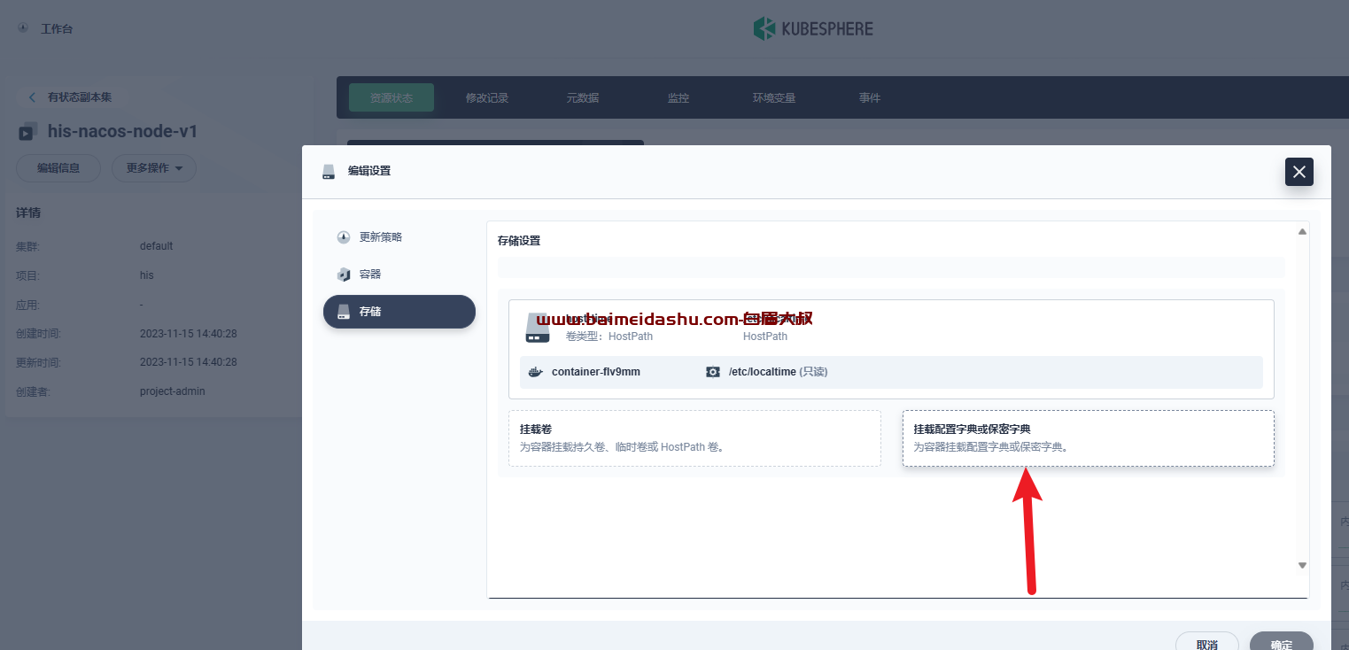Click the scroll up arrow in storage panel
1349x650 pixels.
point(1302,231)
